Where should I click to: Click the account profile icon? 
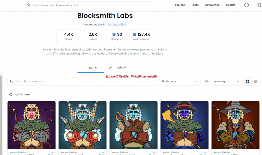[x=246, y=5]
